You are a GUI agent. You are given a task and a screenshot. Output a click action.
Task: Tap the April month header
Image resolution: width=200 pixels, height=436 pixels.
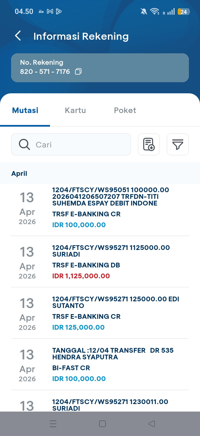point(19,174)
